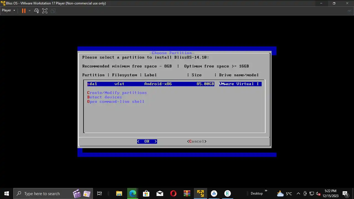Confirm with the OK button
The height and width of the screenshot is (199, 354).
pos(147,141)
